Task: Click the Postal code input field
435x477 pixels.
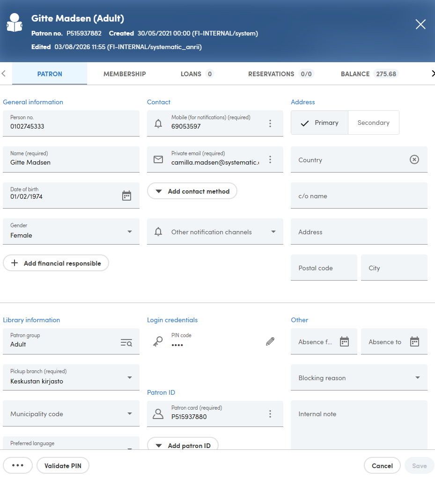Action: [x=324, y=267]
